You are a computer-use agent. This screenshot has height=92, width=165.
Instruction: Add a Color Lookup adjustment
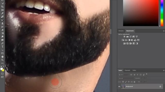pos(138,40)
